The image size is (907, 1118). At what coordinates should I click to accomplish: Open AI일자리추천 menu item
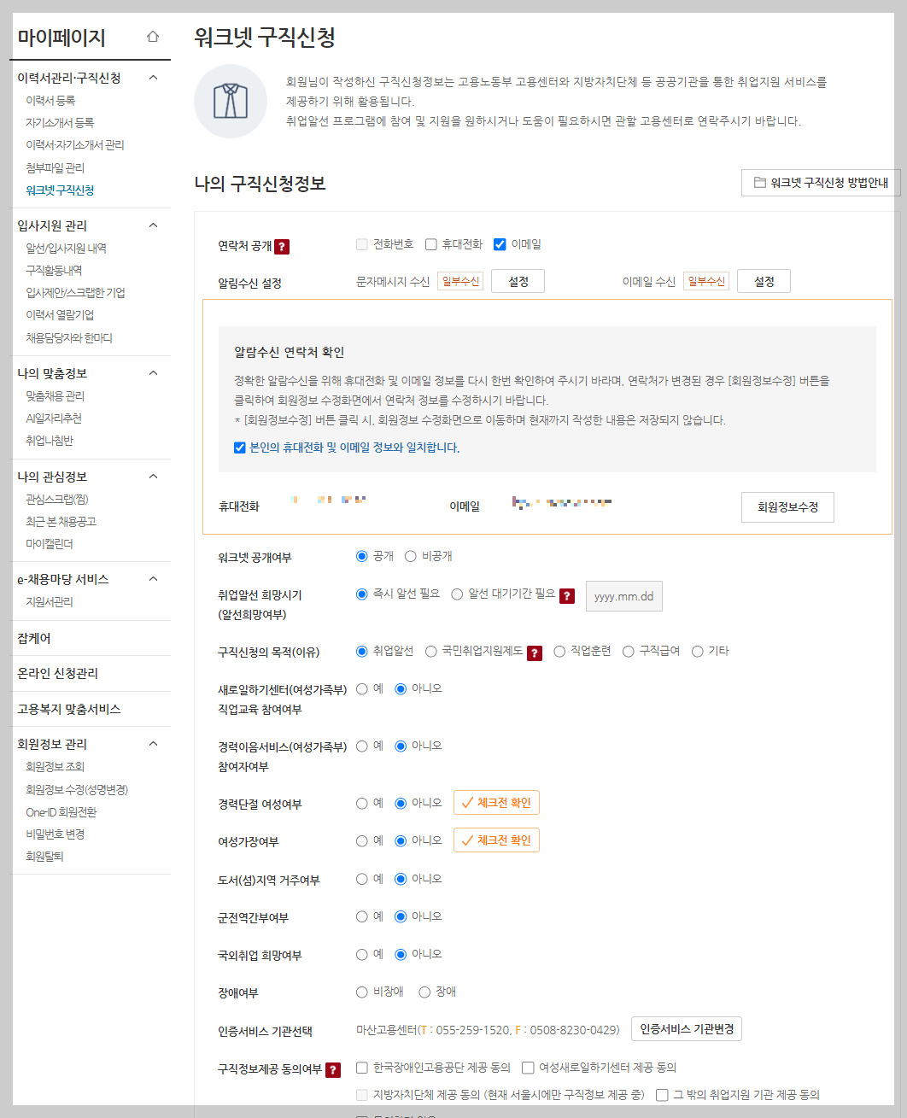(54, 419)
